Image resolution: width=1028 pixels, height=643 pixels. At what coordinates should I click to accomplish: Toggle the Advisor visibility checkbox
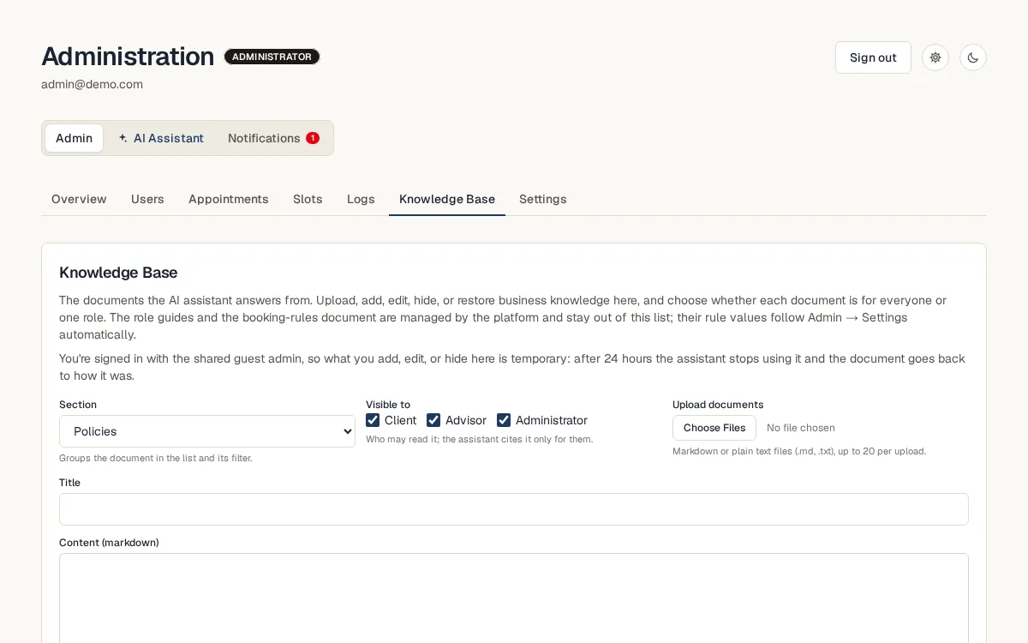(433, 420)
